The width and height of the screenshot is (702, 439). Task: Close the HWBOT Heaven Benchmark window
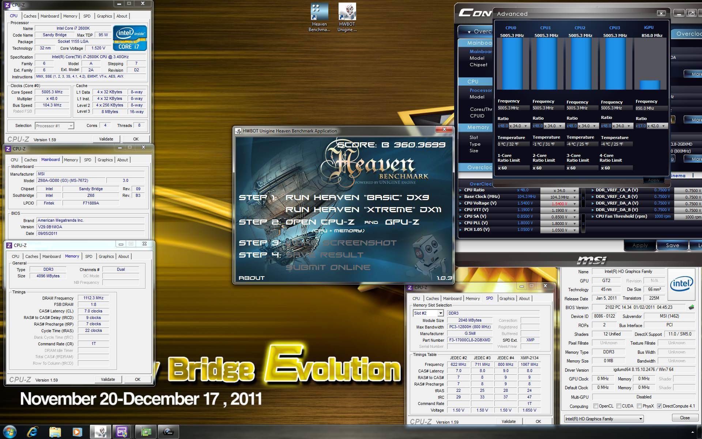point(444,129)
